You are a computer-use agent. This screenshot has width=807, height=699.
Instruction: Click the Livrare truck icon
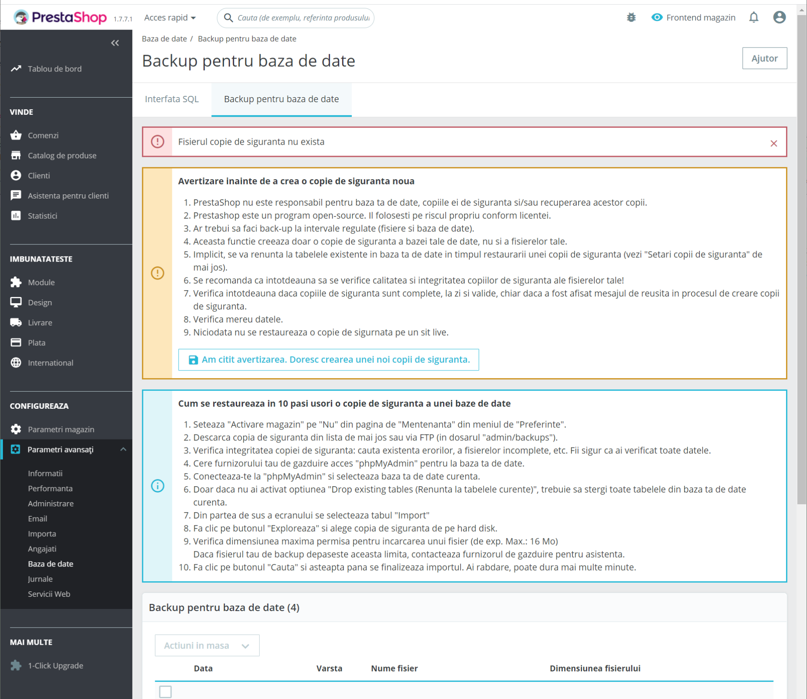(x=16, y=323)
